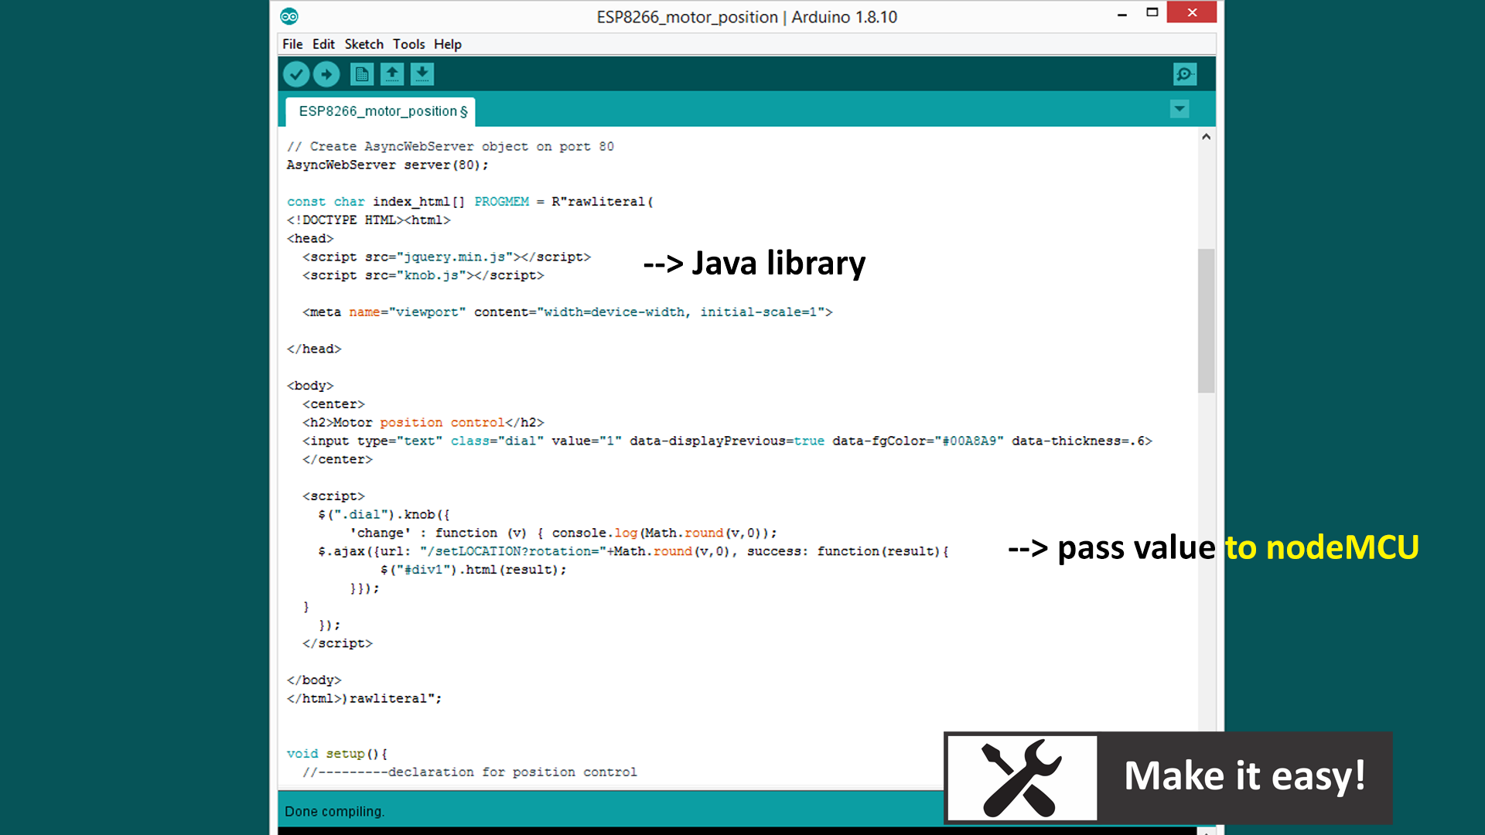This screenshot has width=1485, height=835.
Task: Click the editor vertical scrollbar thumb
Action: tap(1206, 320)
